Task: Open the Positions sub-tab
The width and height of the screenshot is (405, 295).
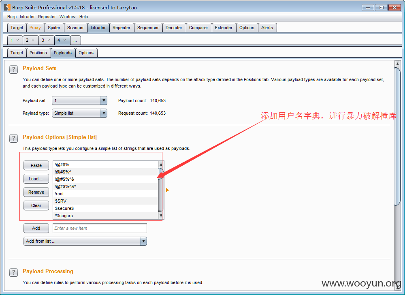Action: pos(38,53)
